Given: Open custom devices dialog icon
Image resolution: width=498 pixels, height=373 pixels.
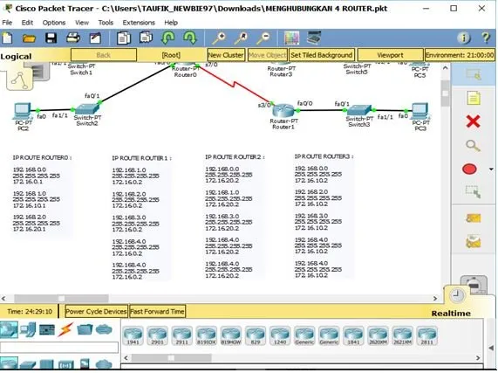Looking at the screenshot, I should pyautogui.click(x=314, y=38).
